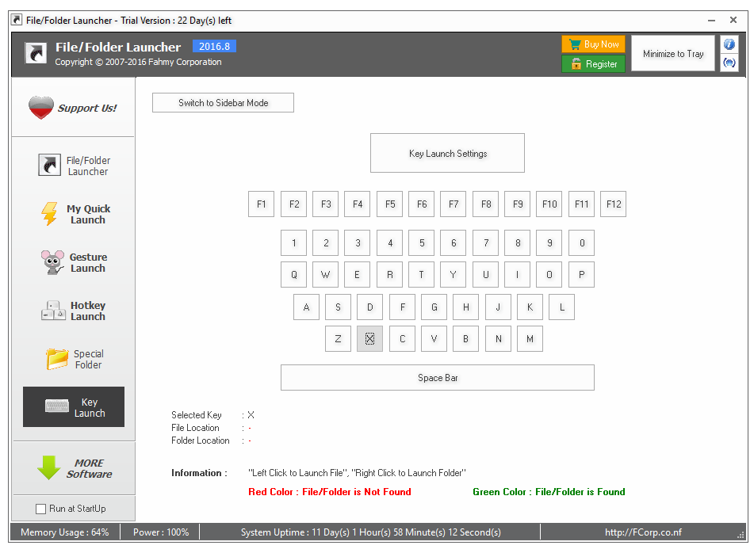Click the Buy Now button
Viewport: 754px width, 553px height.
[x=593, y=44]
